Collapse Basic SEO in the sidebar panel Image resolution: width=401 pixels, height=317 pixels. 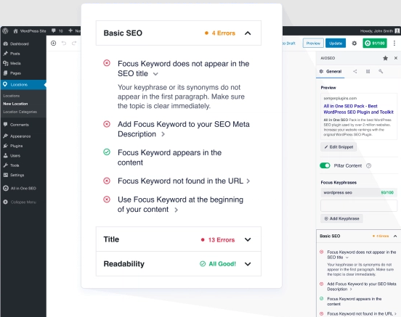click(395, 236)
